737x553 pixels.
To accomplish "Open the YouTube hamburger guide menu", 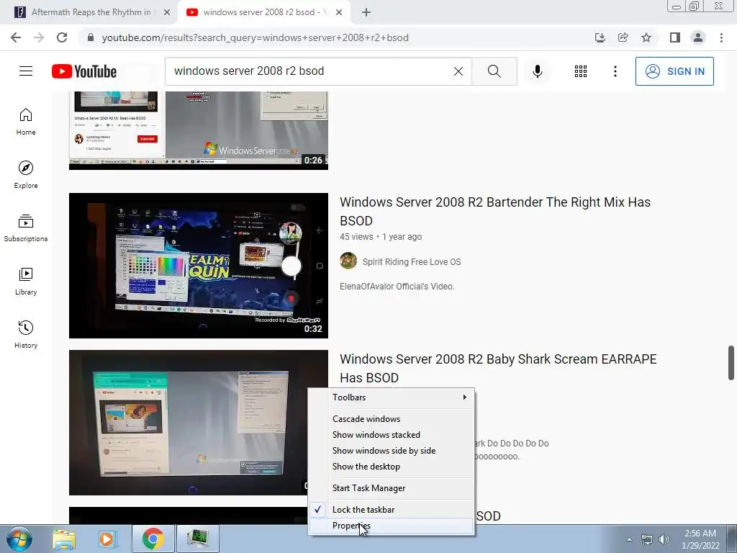I will pyautogui.click(x=26, y=71).
